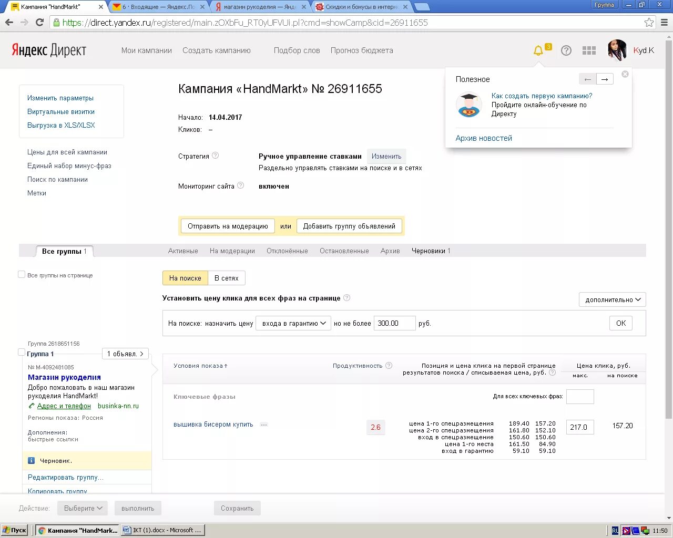
Task: Select Все группы tab
Action: point(64,251)
